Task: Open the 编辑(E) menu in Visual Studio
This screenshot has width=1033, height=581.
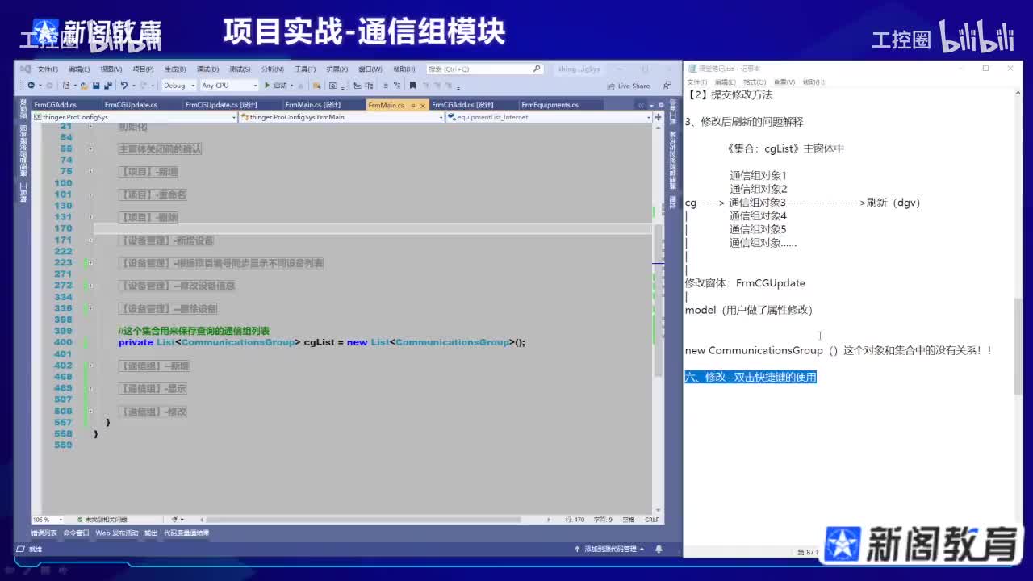Action: [79, 69]
